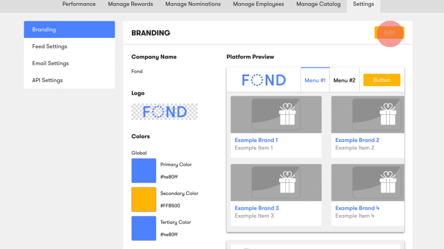444x249 pixels.
Task: Click the Secondary Color label
Action: click(179, 193)
